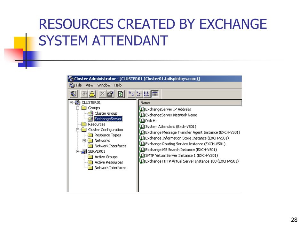
Task: Open the View menu
Action: (x=90, y=85)
